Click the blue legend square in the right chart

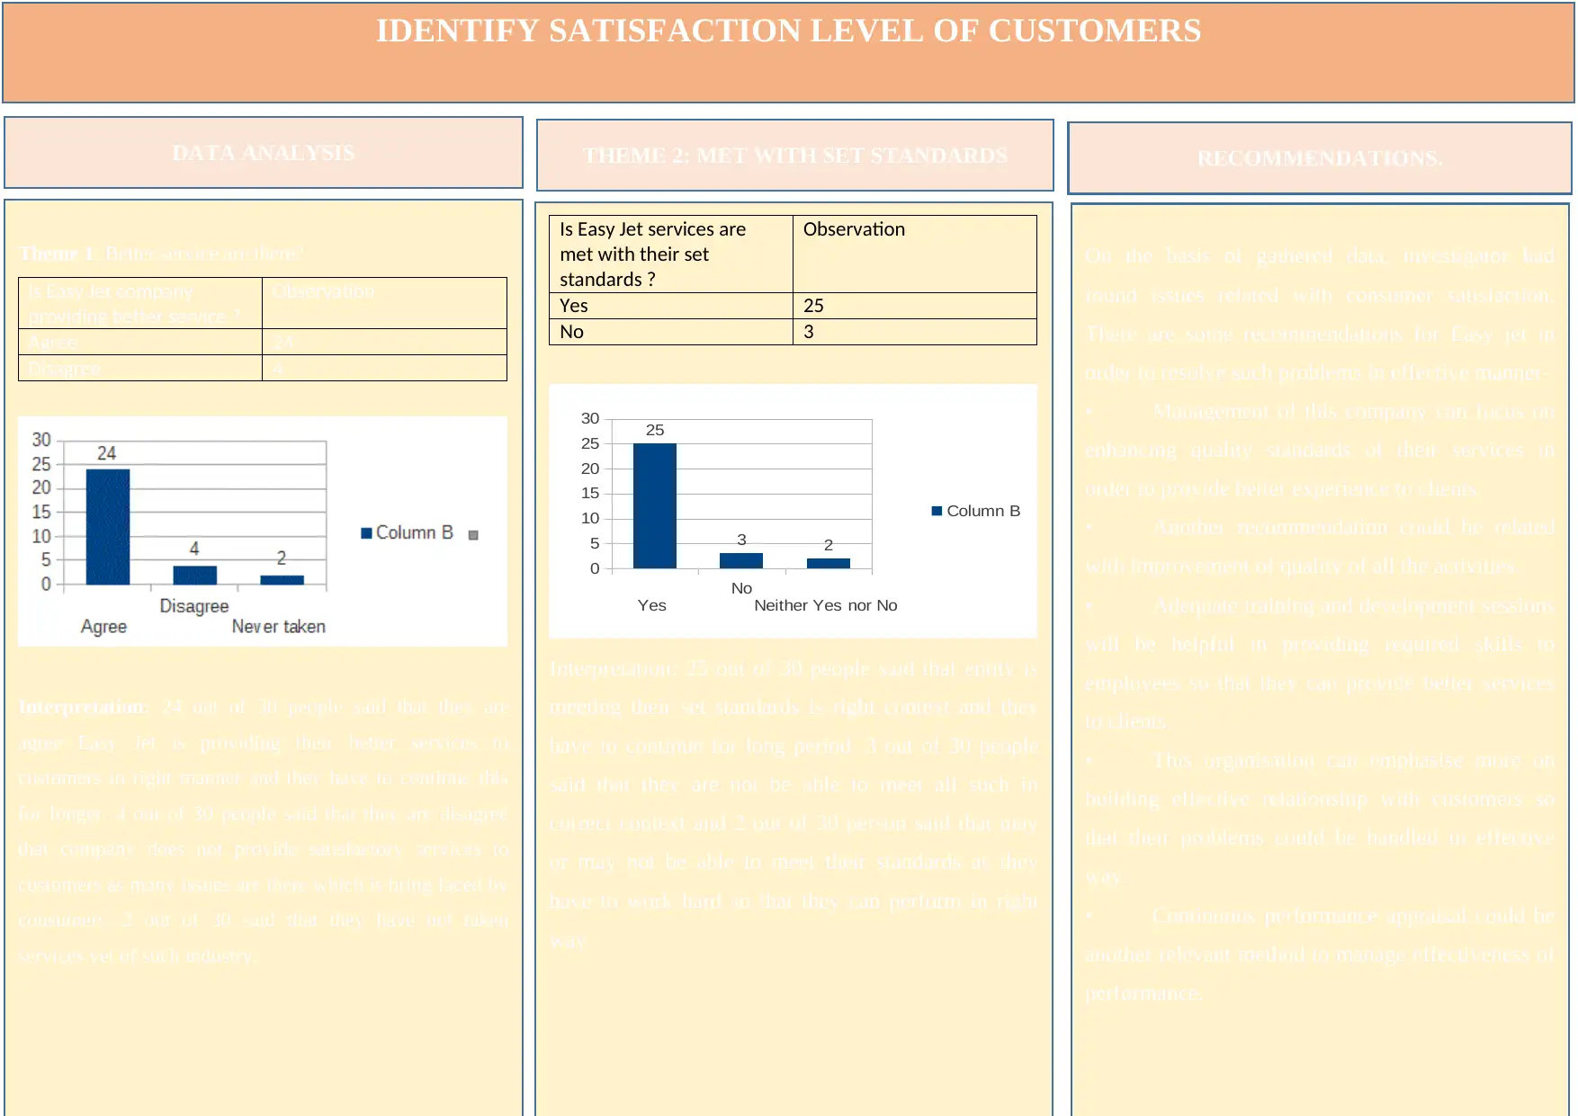(x=937, y=511)
